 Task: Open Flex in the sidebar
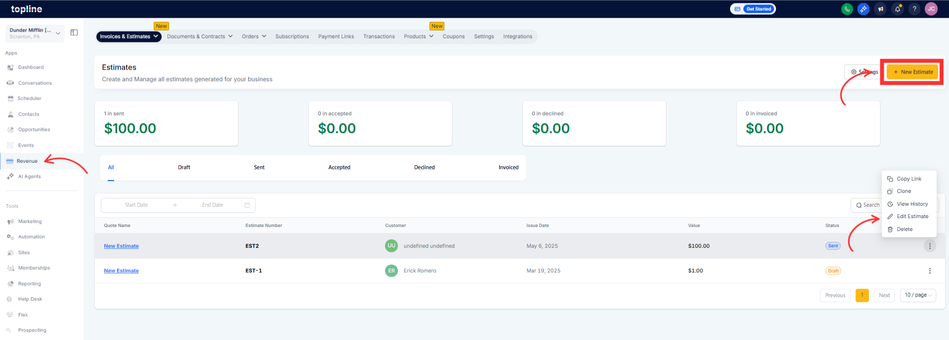click(x=23, y=315)
